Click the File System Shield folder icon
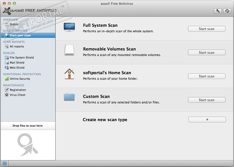Viewport: 234px width, 167px height. click(7, 58)
